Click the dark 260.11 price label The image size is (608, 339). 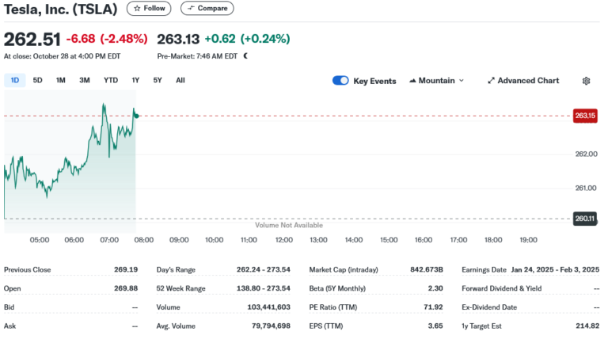[585, 219]
